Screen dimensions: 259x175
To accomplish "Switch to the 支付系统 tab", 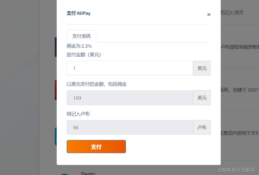I will [81, 36].
